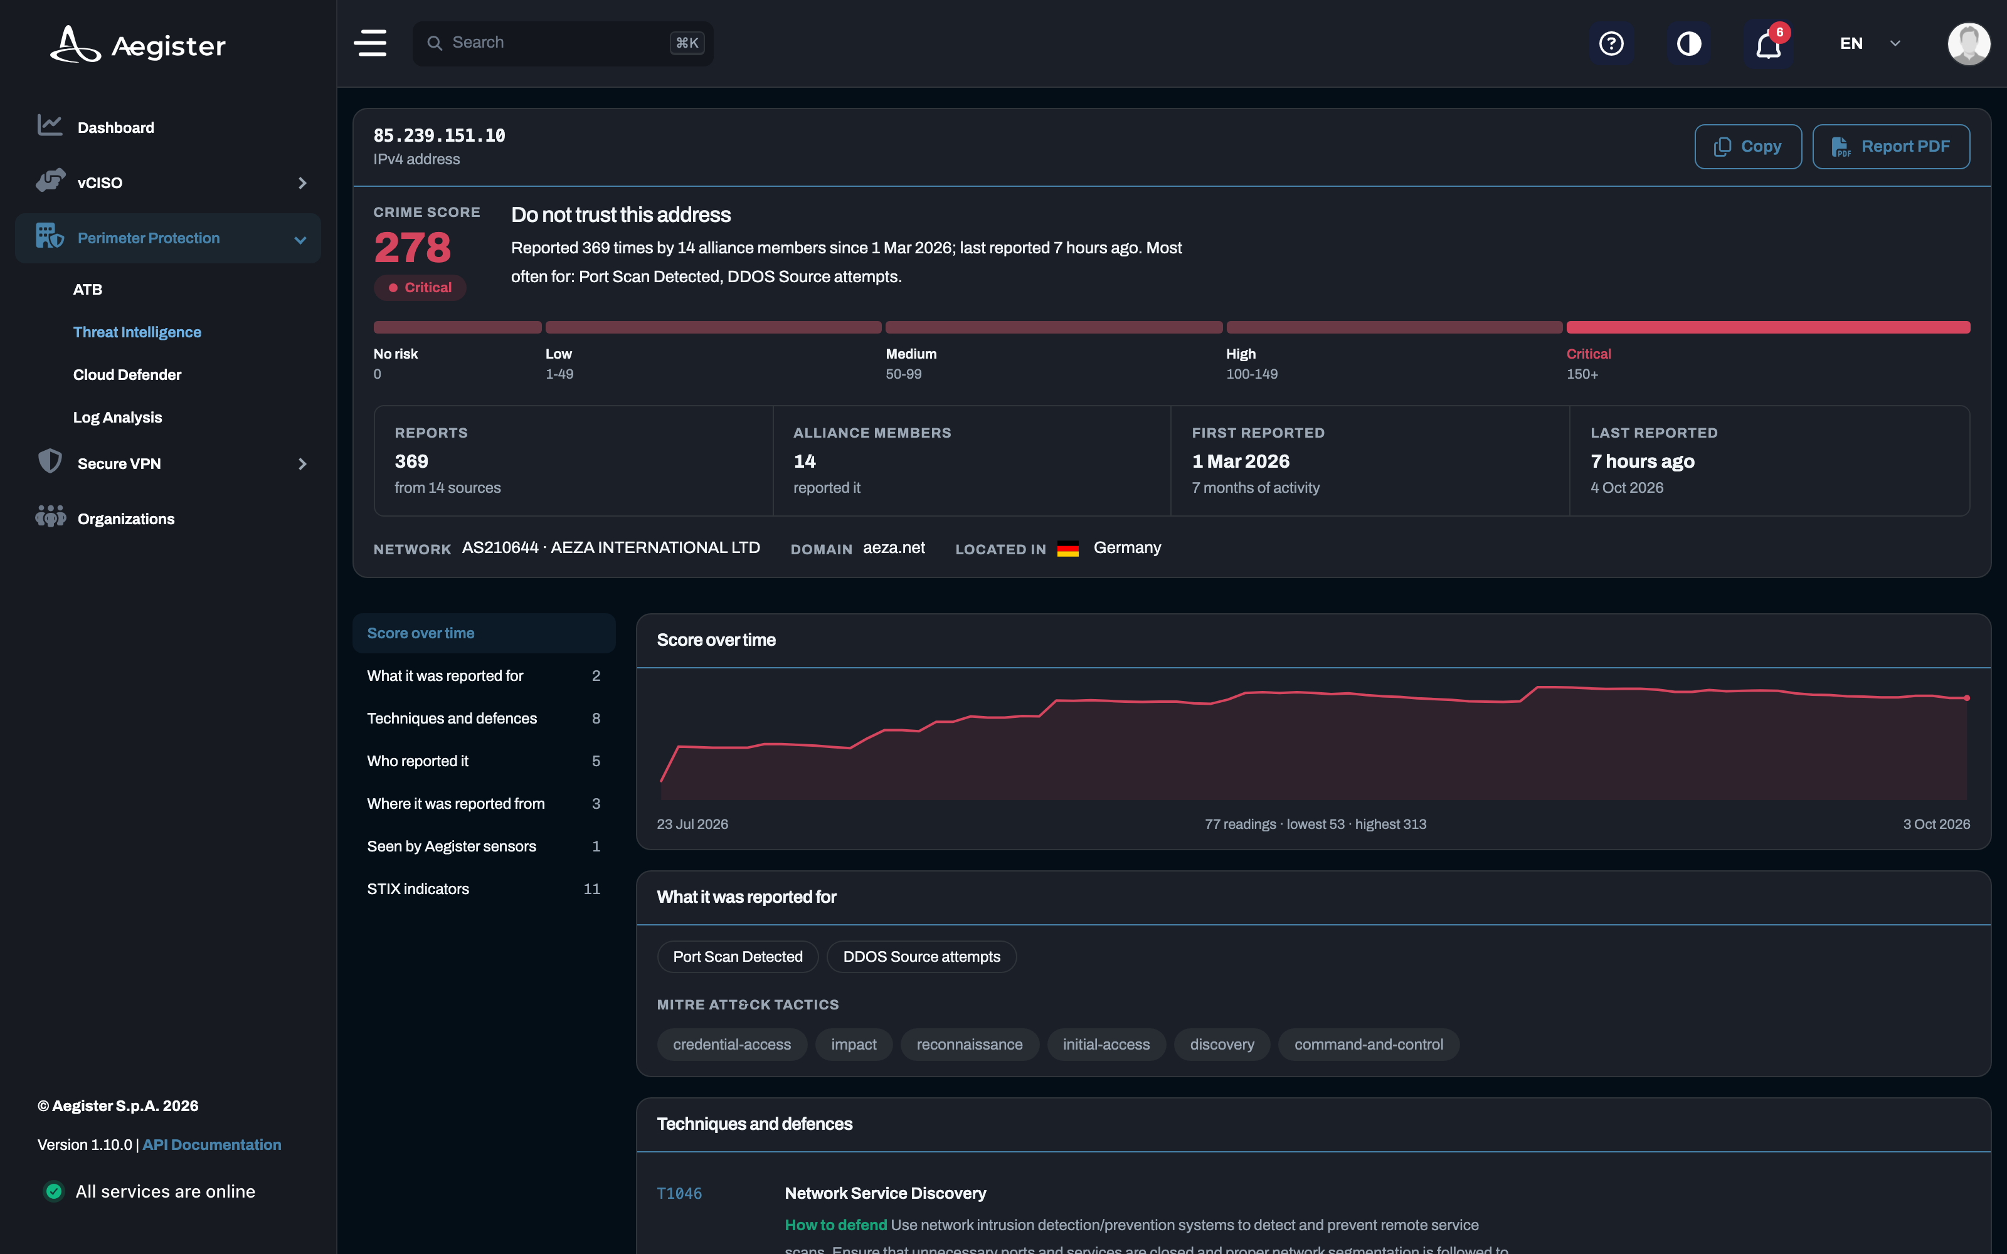The image size is (2007, 1254).
Task: Click the Critical segment of risk bar
Action: click(x=1767, y=327)
